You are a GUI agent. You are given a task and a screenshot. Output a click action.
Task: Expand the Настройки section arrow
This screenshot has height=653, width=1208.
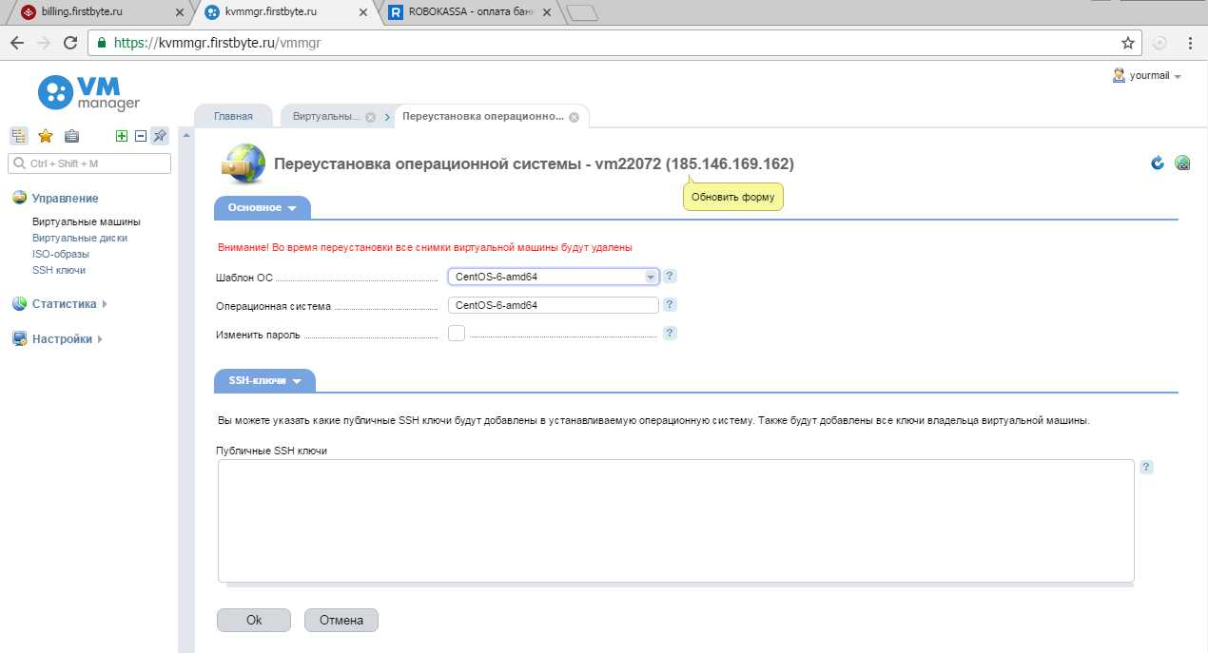[x=99, y=339]
